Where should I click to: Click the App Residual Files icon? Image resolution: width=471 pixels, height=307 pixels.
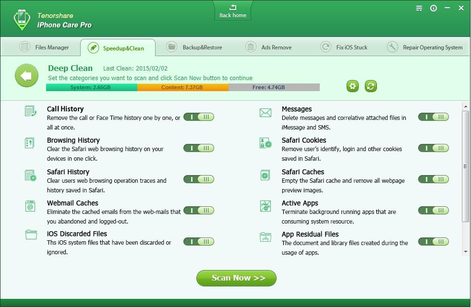tap(266, 237)
